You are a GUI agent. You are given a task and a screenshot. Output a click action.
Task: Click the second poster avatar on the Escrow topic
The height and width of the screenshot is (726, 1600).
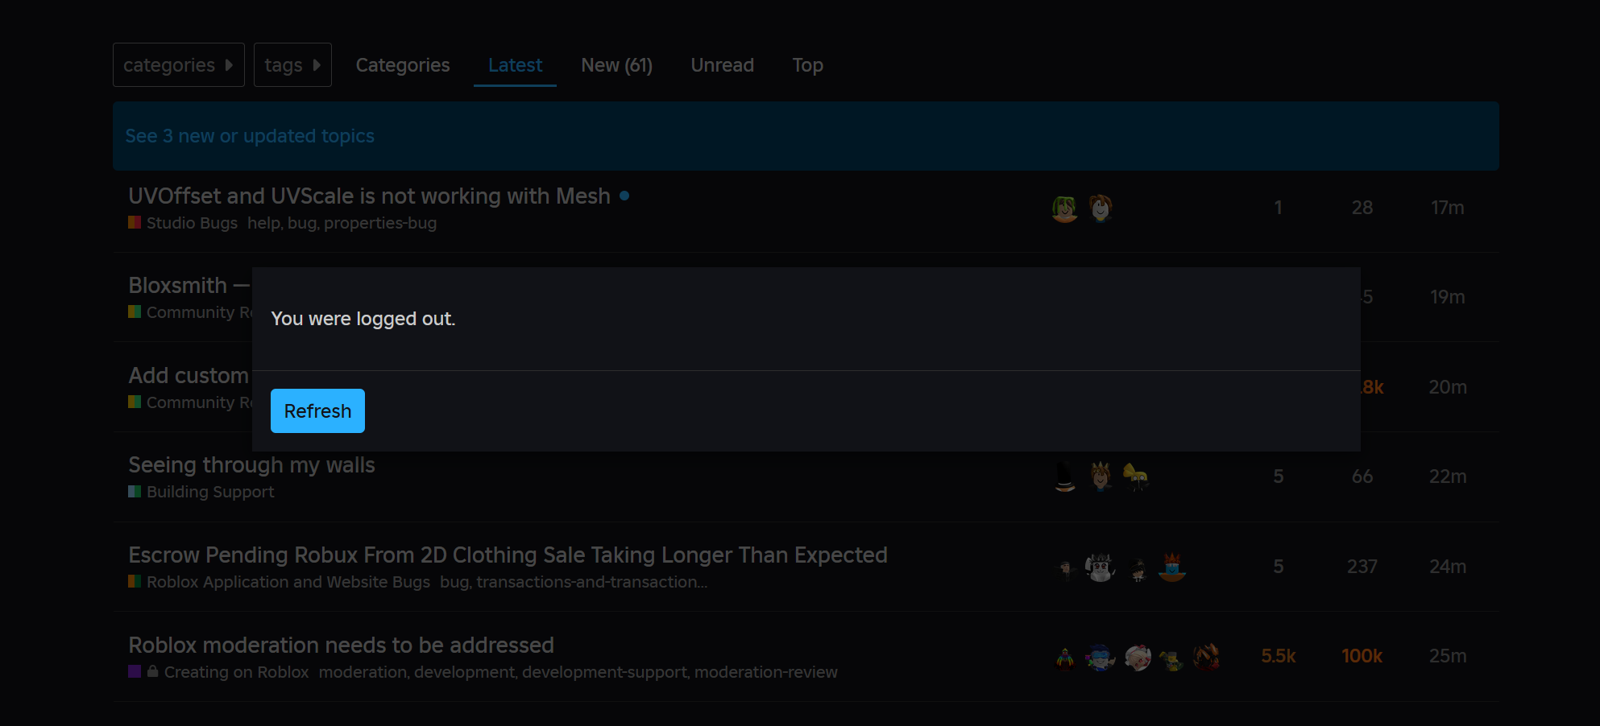tap(1101, 567)
